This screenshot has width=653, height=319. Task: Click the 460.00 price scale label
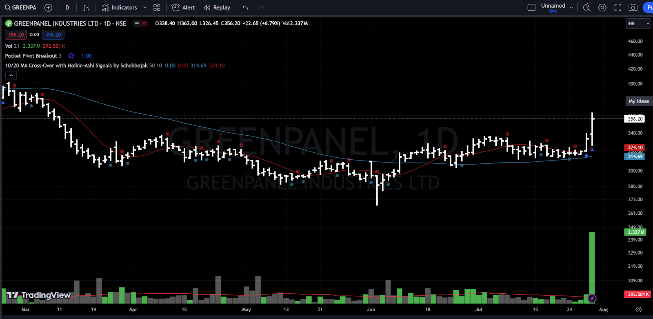(x=635, y=41)
